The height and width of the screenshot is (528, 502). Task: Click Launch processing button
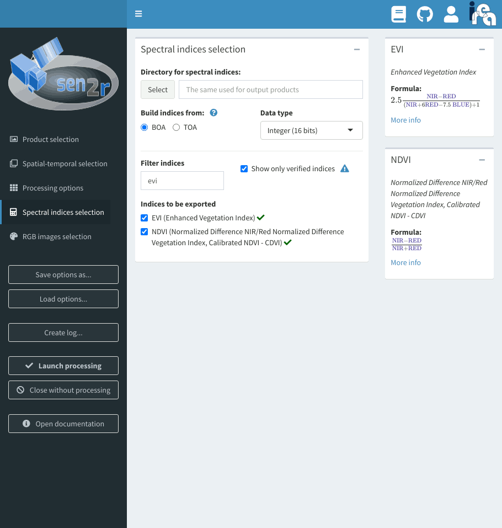point(63,366)
